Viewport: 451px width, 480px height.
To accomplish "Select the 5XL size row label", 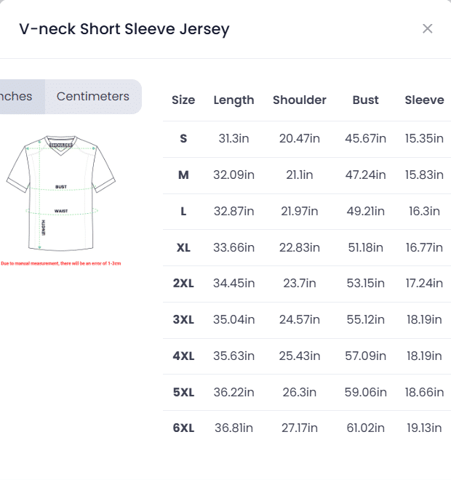I will [x=183, y=393].
